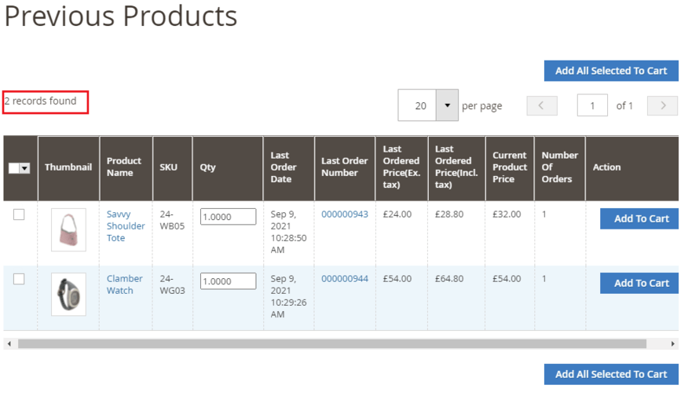The height and width of the screenshot is (396, 699).
Task: Open the Savvy Shoulder Tote thumbnail image
Action: pos(68,229)
